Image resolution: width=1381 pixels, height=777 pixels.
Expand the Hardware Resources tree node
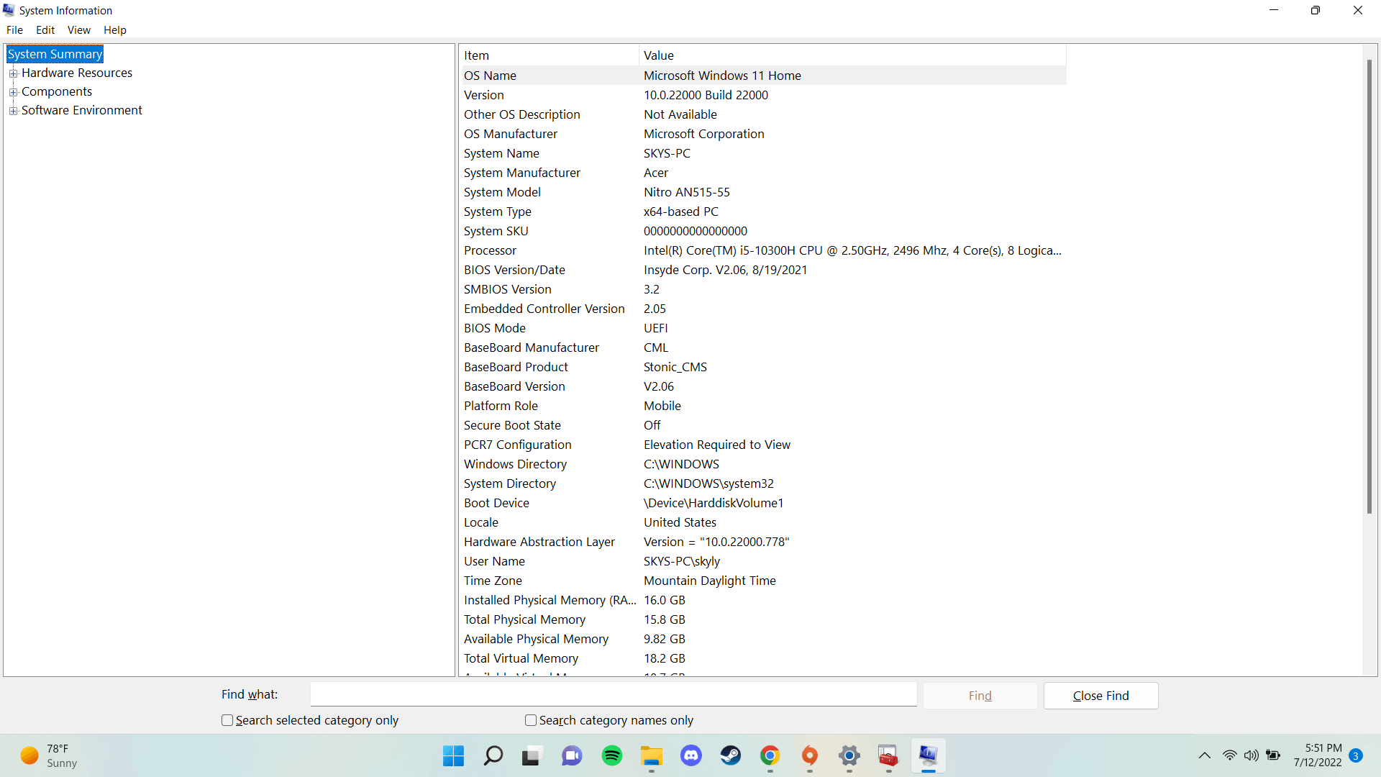(x=13, y=73)
